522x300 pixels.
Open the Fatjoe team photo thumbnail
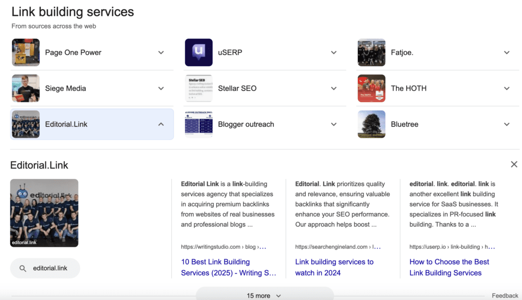pyautogui.click(x=372, y=52)
